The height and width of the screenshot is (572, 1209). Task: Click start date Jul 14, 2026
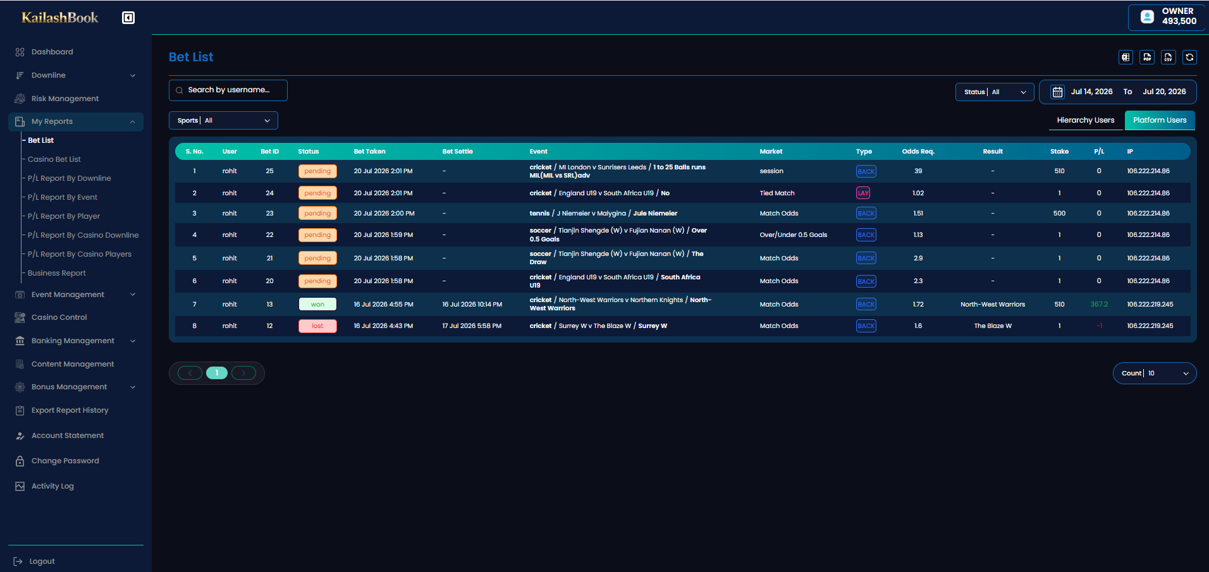(x=1092, y=92)
